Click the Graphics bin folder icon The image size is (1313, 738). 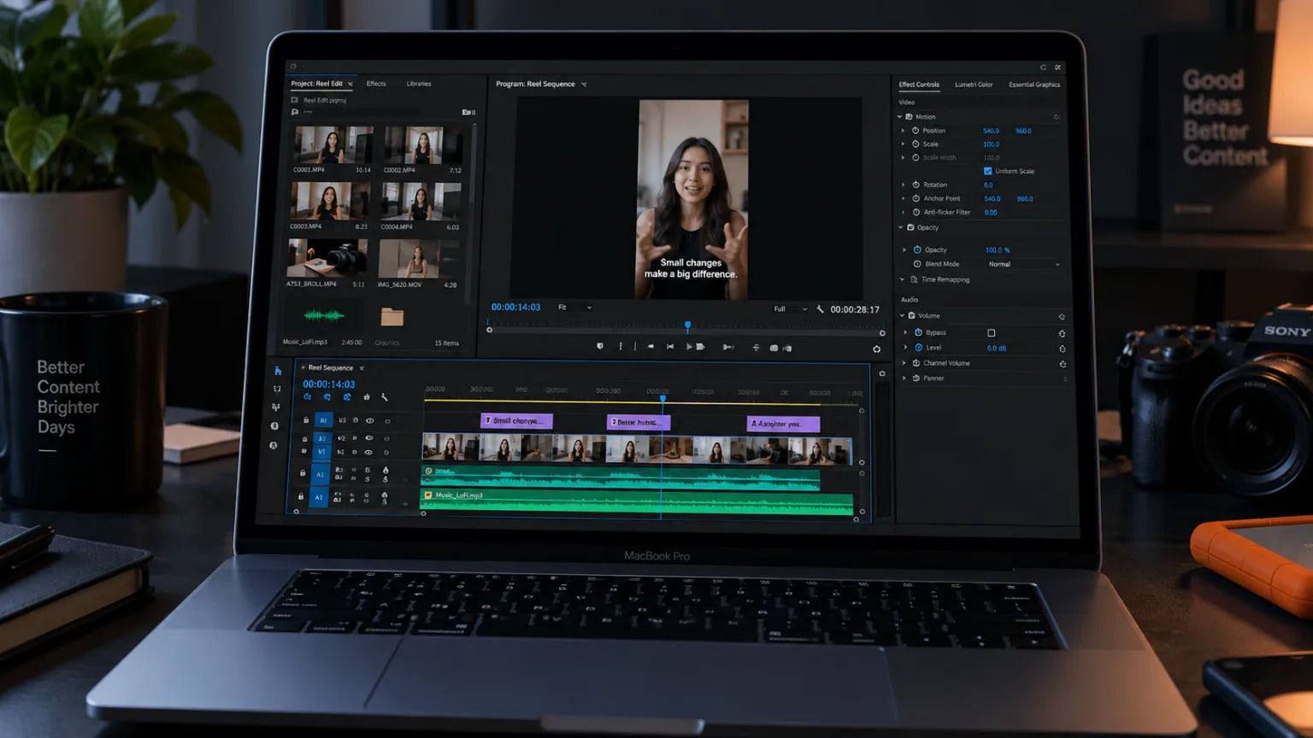[392, 317]
